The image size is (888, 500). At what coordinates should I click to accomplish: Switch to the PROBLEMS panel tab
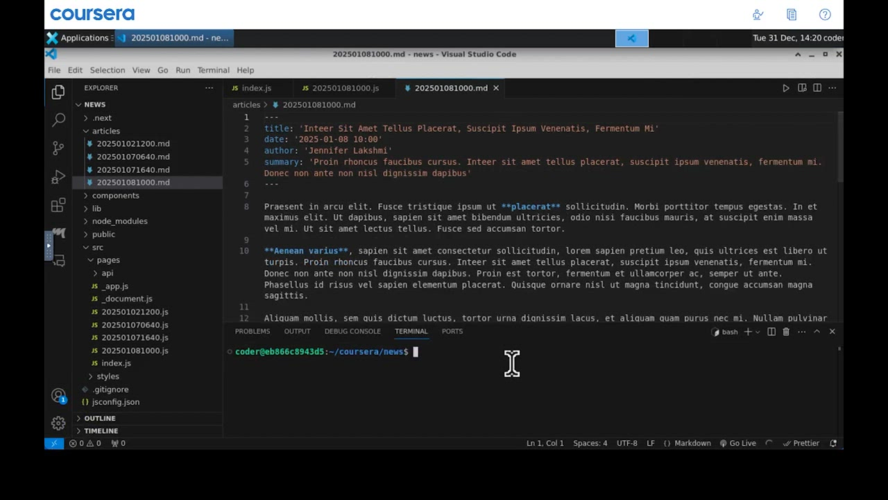pos(253,331)
